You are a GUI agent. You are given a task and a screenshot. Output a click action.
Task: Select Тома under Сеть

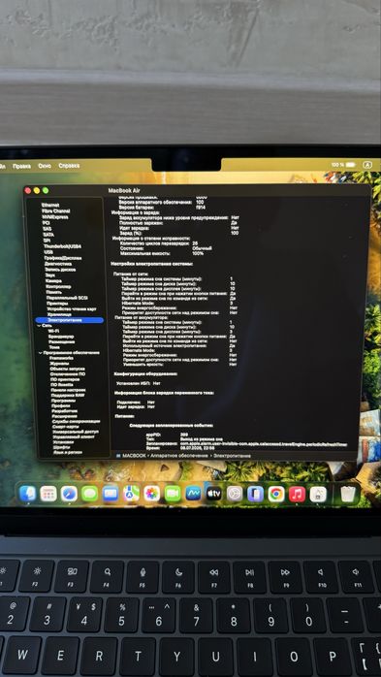pos(54,347)
